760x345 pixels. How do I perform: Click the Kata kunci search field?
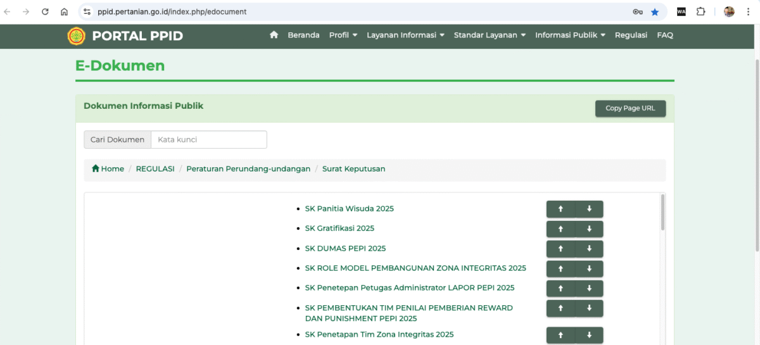click(x=208, y=140)
